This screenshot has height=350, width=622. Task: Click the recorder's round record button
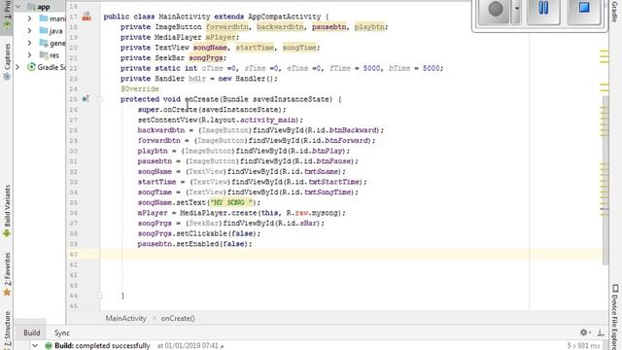coord(495,9)
